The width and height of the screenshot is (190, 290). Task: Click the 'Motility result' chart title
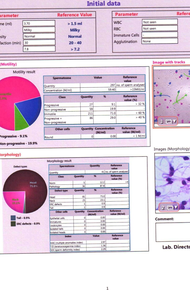pos(24,72)
